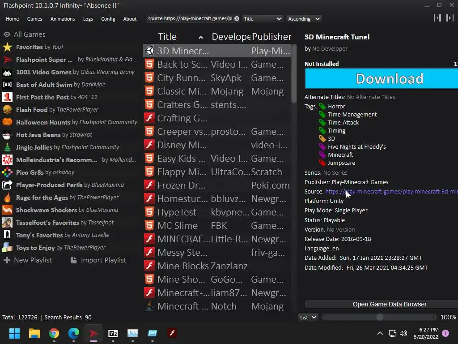Select the 1001 Video Games playlist icon

coord(7,72)
